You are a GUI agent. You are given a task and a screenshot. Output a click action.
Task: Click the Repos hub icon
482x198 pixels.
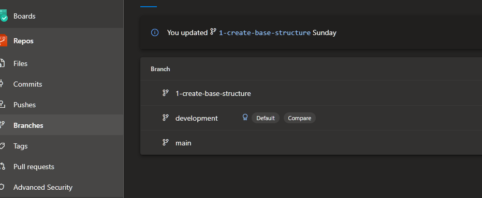coord(4,41)
